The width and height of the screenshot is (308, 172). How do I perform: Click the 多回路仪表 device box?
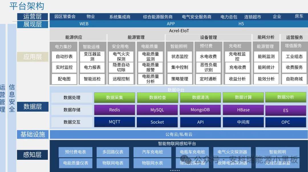113,152
